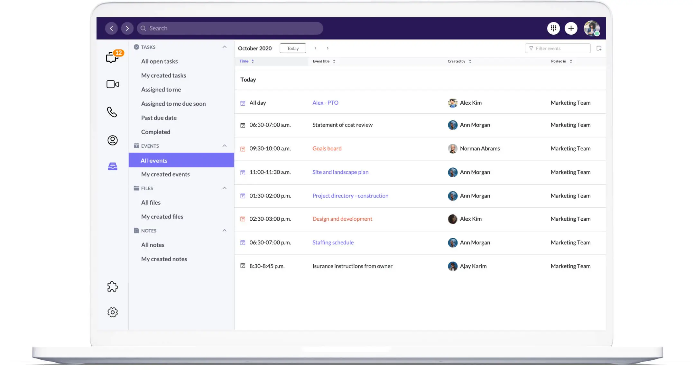Viewport: 693px width, 370px height.
Task: Open Settings with the gear icon
Action: coord(112,312)
